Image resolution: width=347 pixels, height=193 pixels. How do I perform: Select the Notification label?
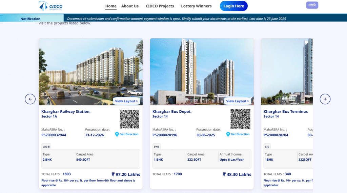pyautogui.click(x=30, y=19)
